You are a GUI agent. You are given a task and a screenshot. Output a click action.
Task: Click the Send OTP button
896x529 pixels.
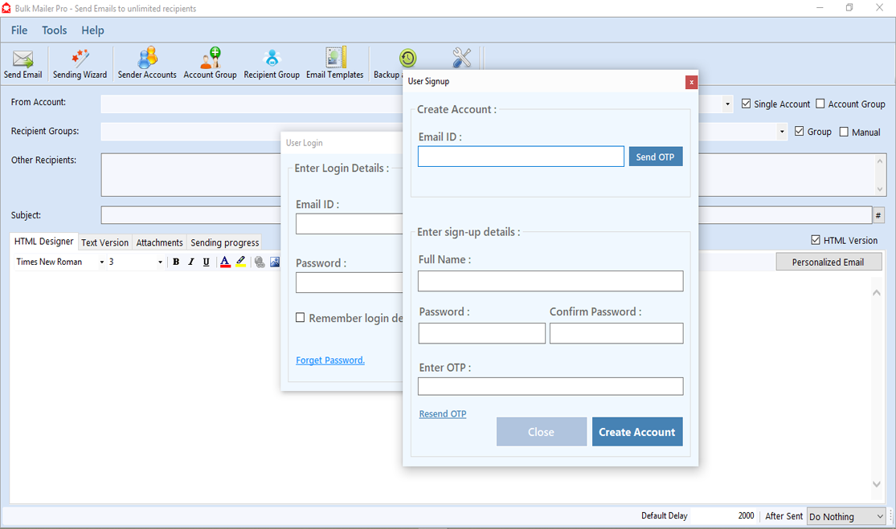(656, 157)
